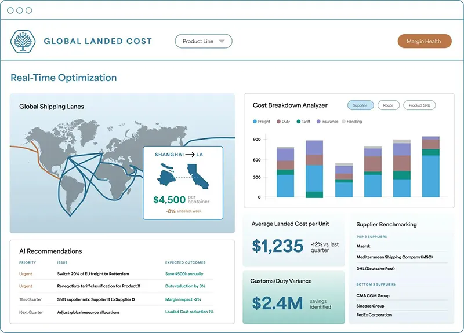
Task: Select CMA CGM Group supplier
Action: [373, 295]
